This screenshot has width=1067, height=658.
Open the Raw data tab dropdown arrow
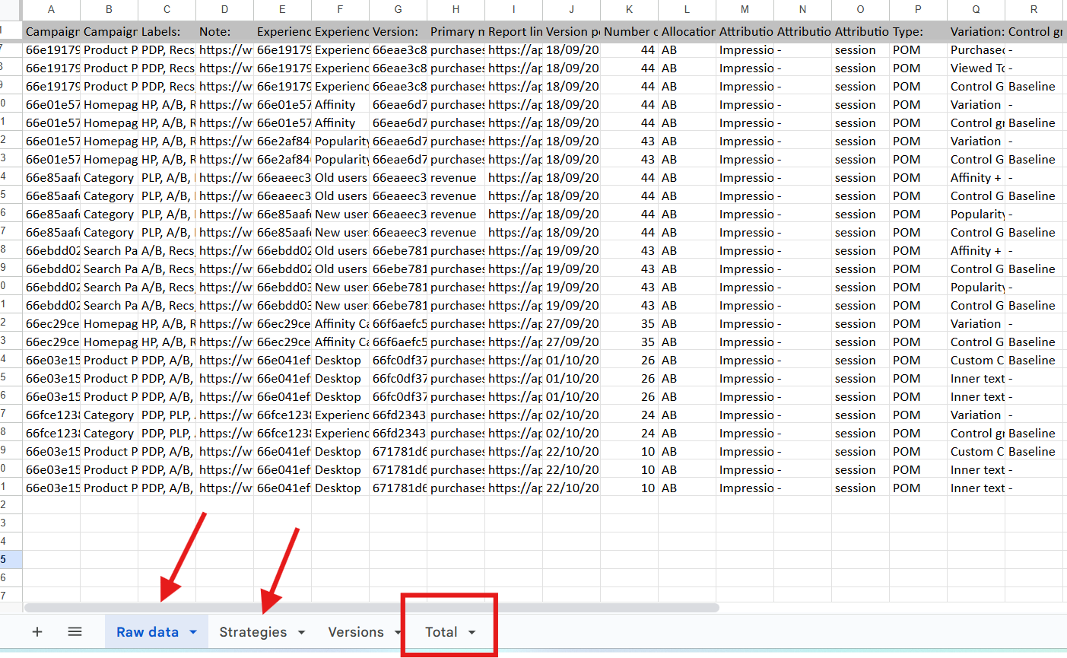(193, 632)
